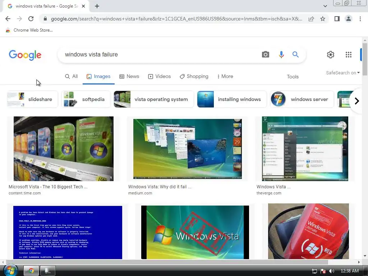View site information via the padlock icon
The image size is (368, 276).
pos(46,19)
